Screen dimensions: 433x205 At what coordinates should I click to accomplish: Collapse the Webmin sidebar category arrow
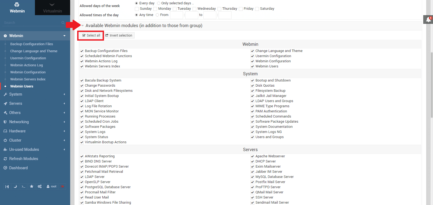coord(64,36)
